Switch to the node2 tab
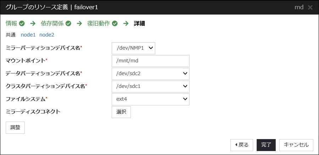319x155 pixels. coord(47,35)
